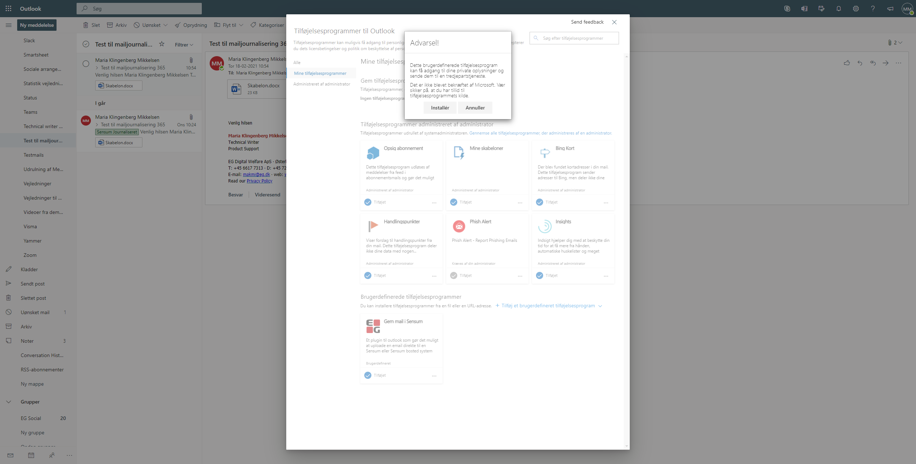916x464 pixels.
Task: Click the MM account avatar
Action: pyautogui.click(x=907, y=9)
